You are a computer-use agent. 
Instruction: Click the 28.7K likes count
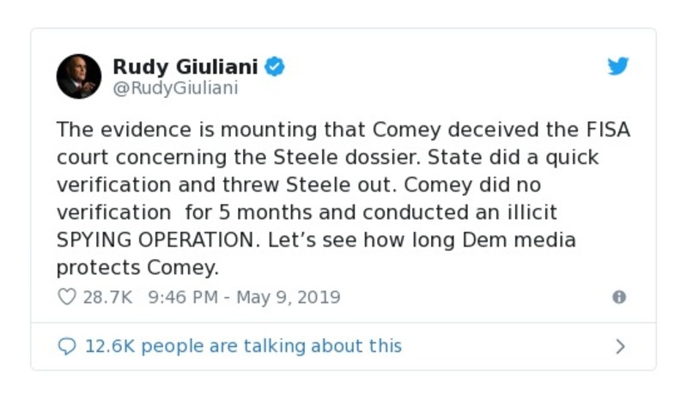pos(107,297)
